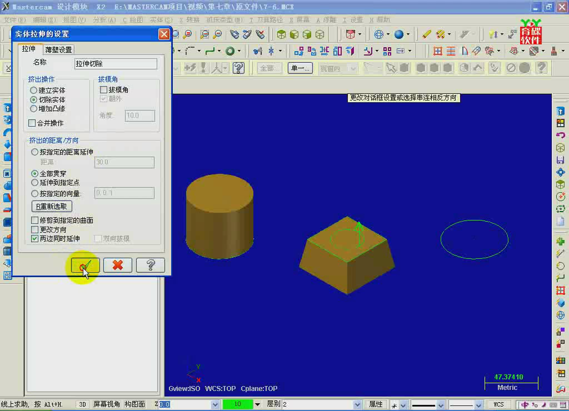Cancel the dialog with the red X button

coord(118,265)
